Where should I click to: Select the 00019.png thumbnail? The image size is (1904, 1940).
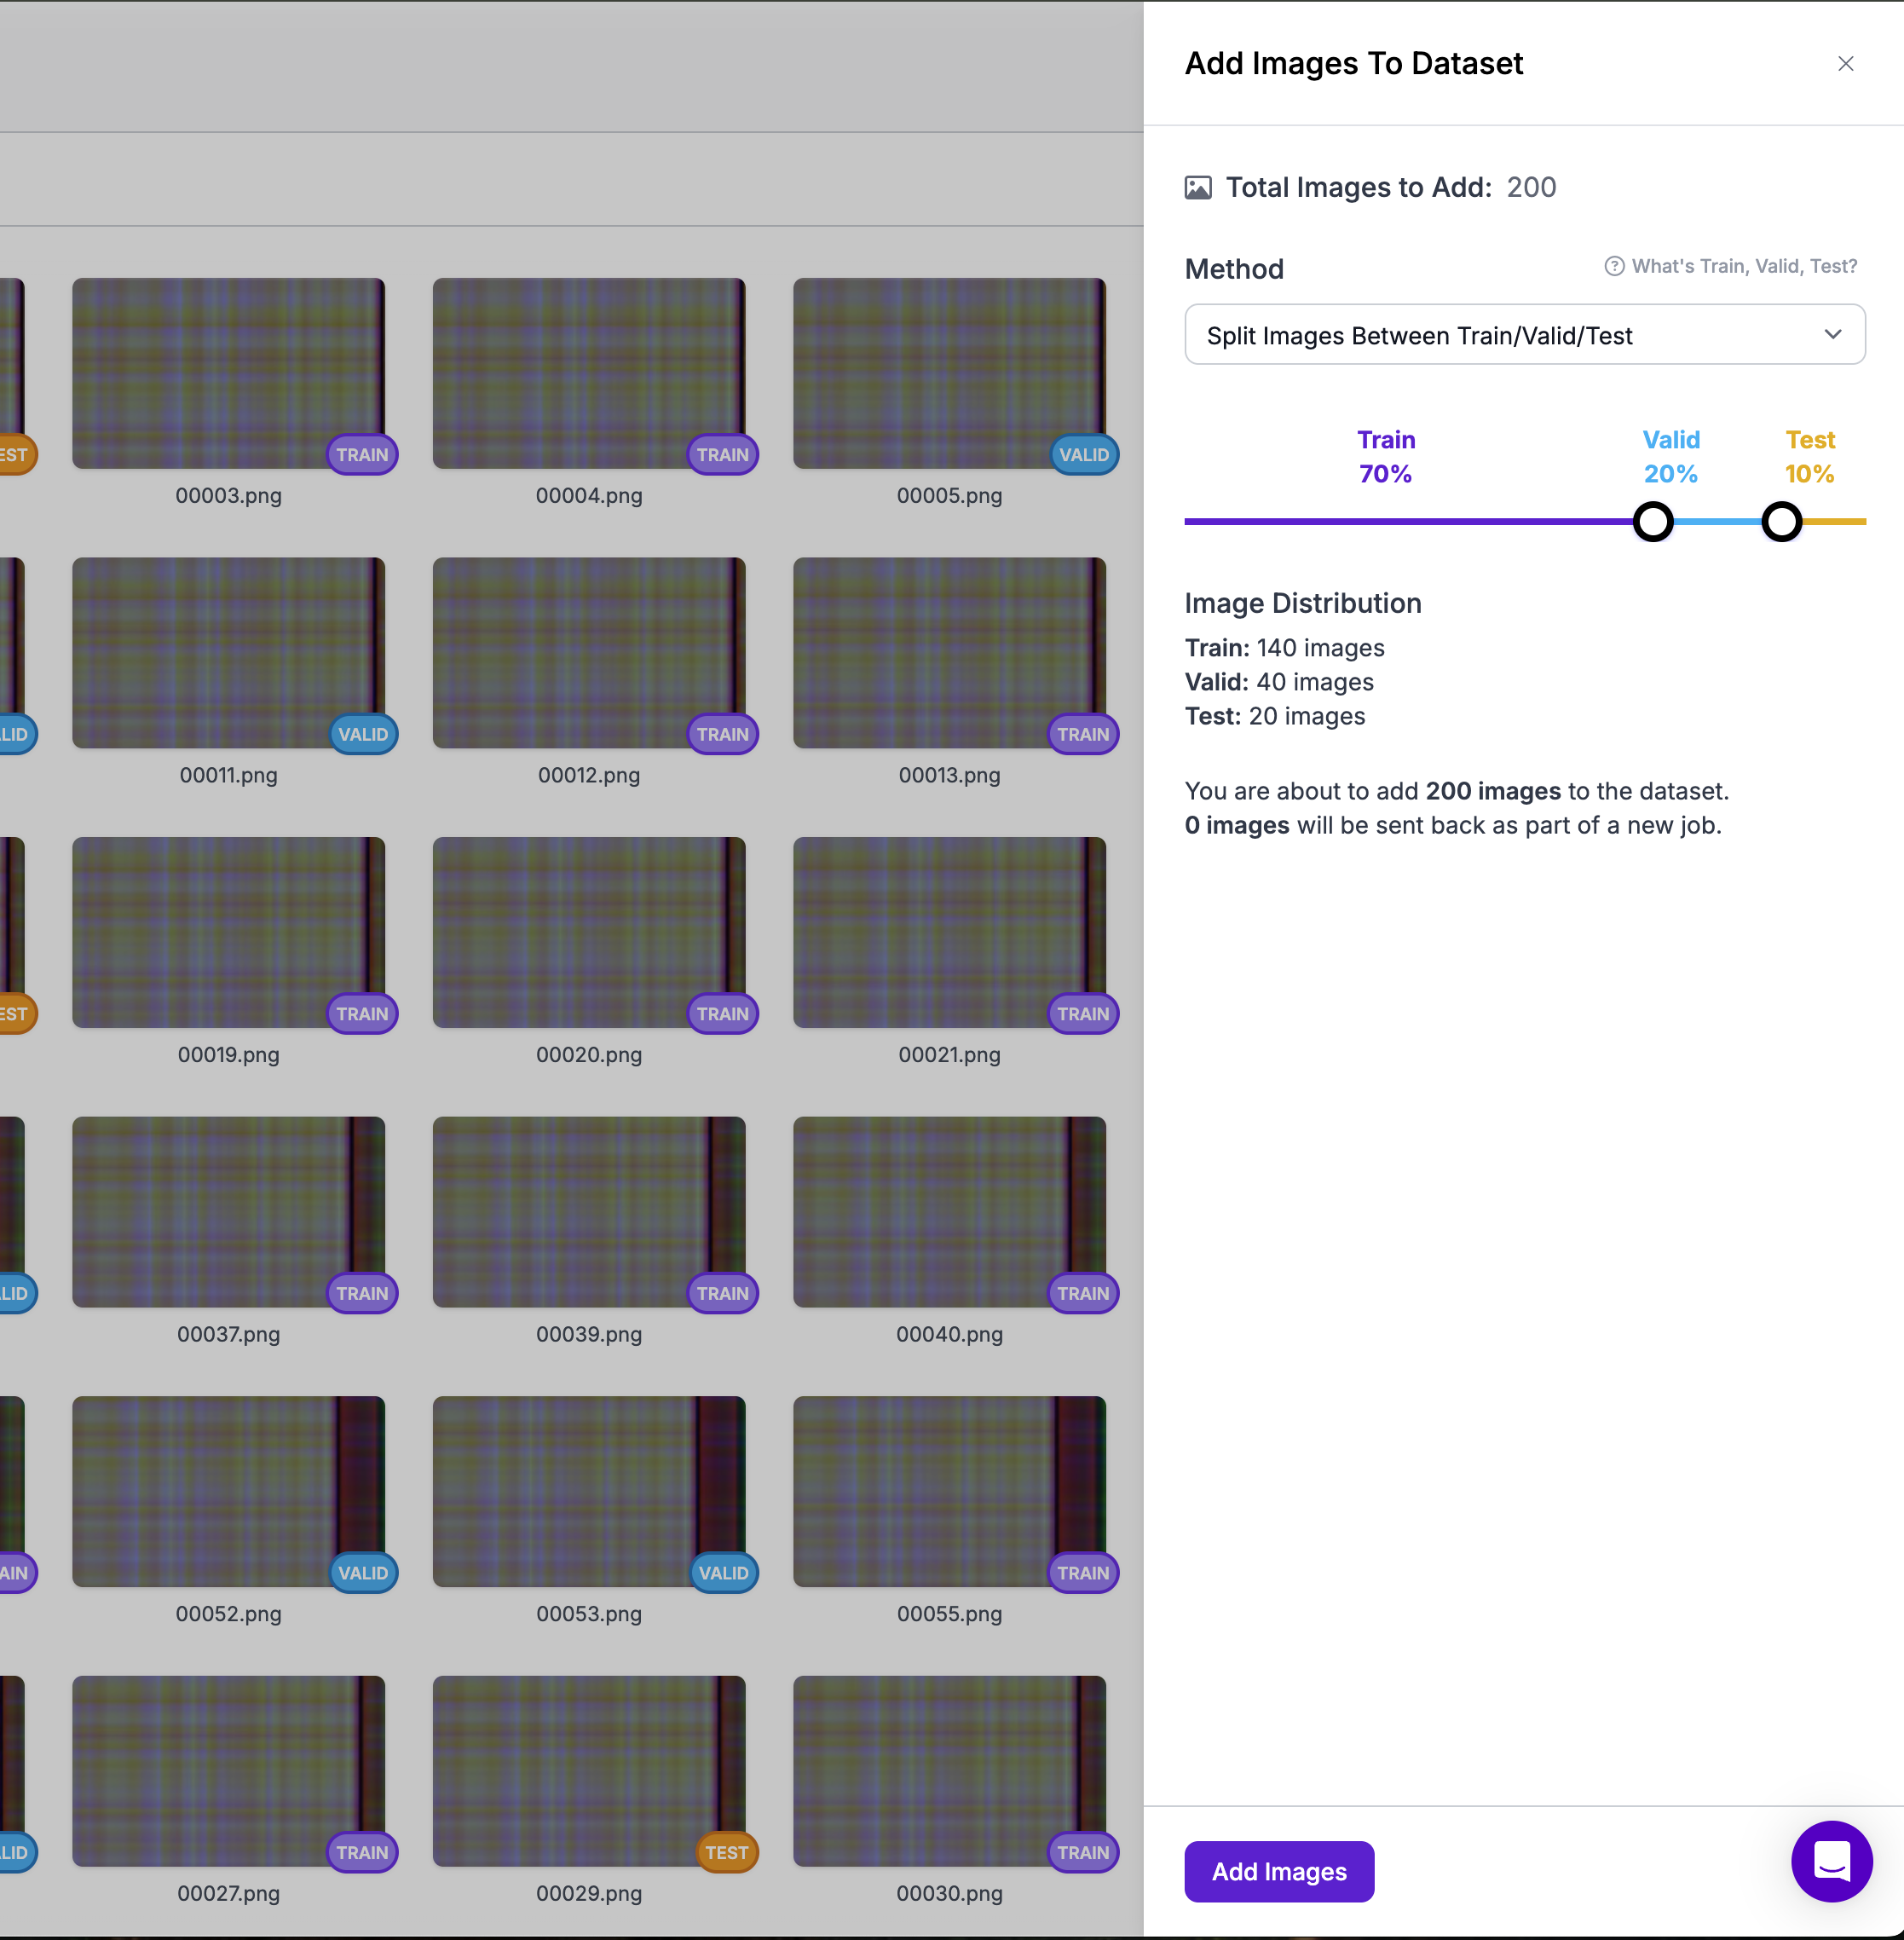[x=228, y=932]
